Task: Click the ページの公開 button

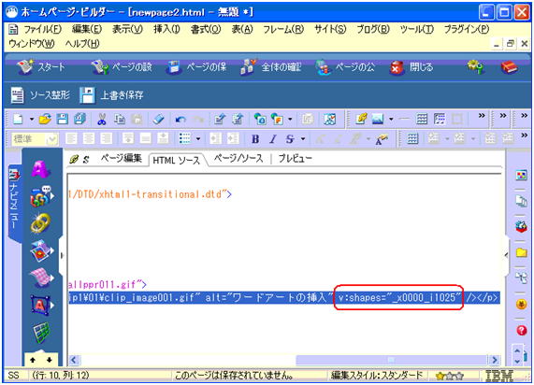Action: [345, 66]
